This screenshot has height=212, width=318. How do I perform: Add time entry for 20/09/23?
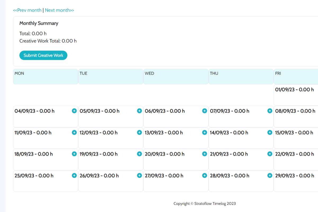[205, 154]
